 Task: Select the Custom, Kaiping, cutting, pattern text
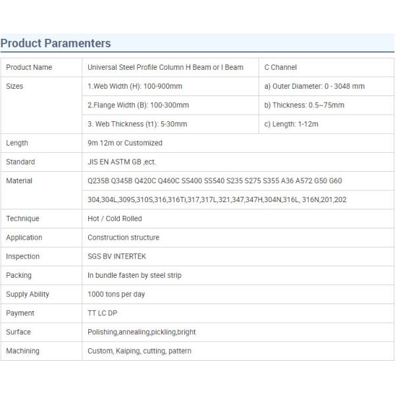[x=140, y=351]
